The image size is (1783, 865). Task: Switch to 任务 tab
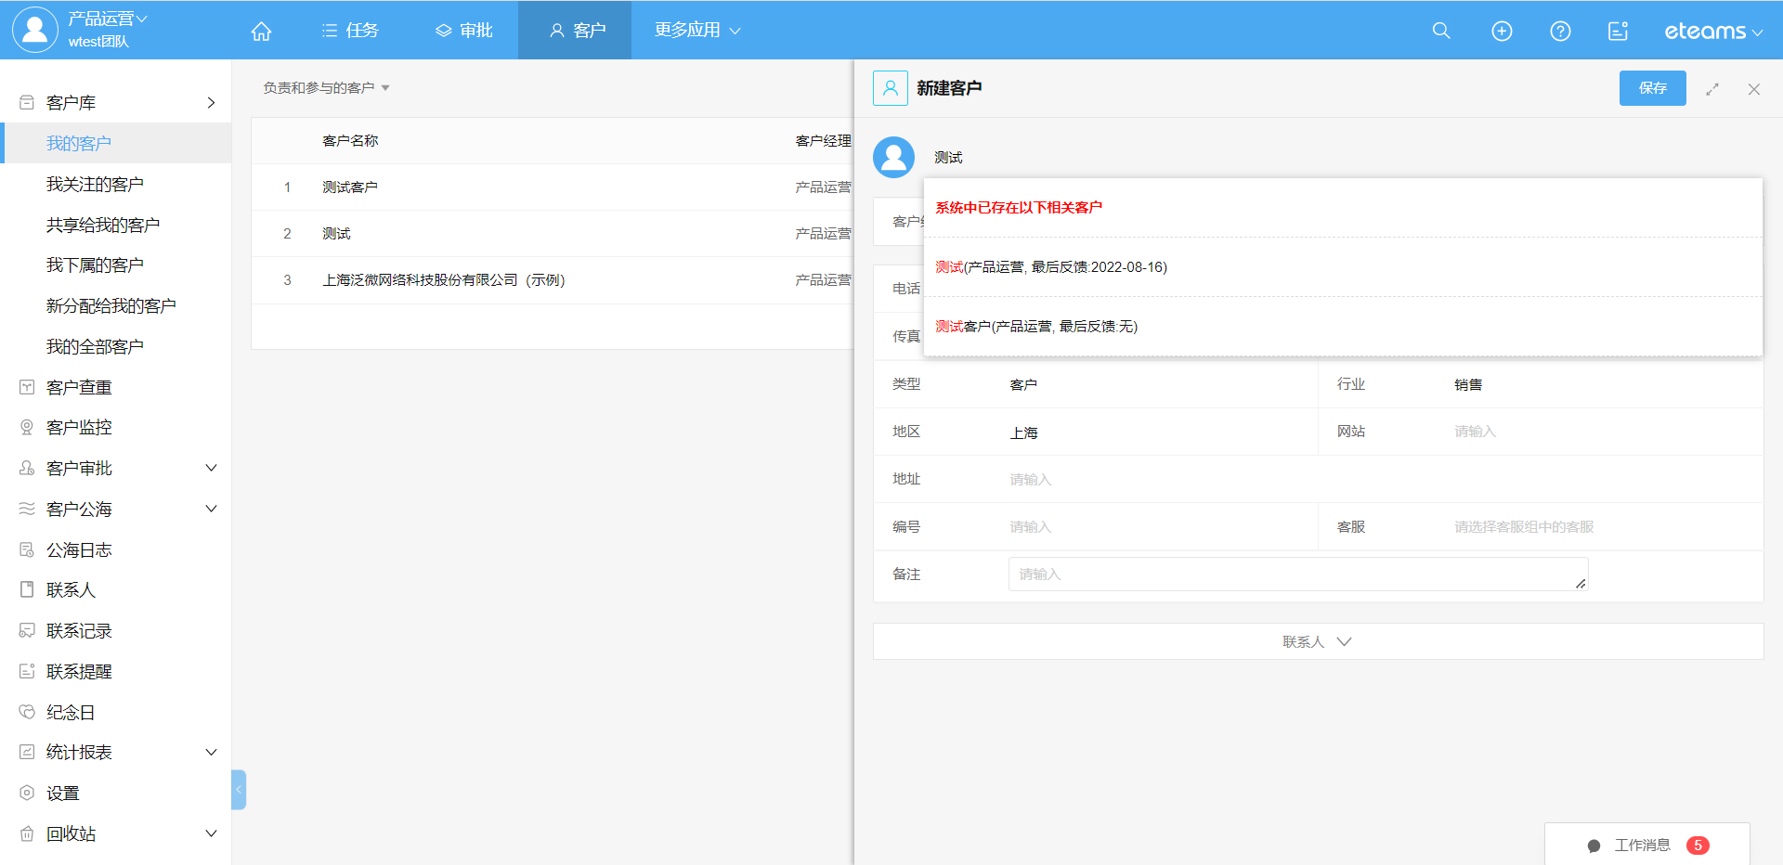350,31
